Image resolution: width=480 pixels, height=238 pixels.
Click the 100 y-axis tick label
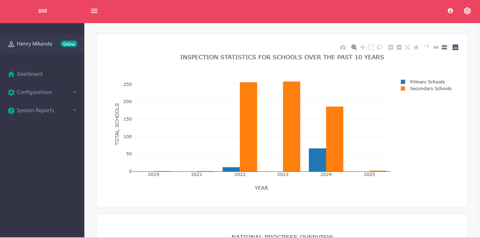(x=127, y=136)
